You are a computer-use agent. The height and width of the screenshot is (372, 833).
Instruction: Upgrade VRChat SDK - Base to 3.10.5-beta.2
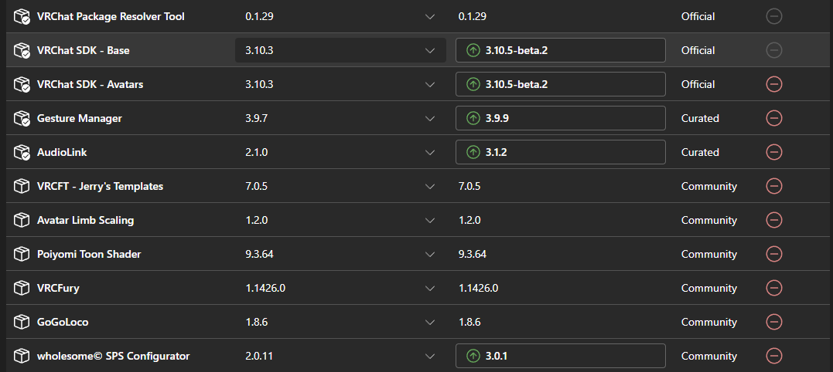click(561, 50)
